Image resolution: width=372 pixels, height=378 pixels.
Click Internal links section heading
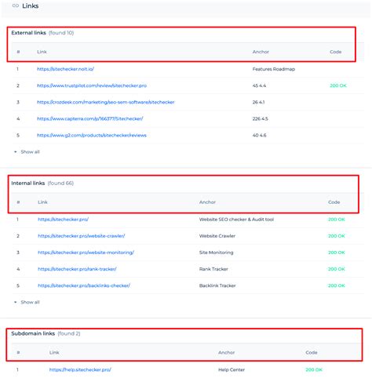click(28, 183)
